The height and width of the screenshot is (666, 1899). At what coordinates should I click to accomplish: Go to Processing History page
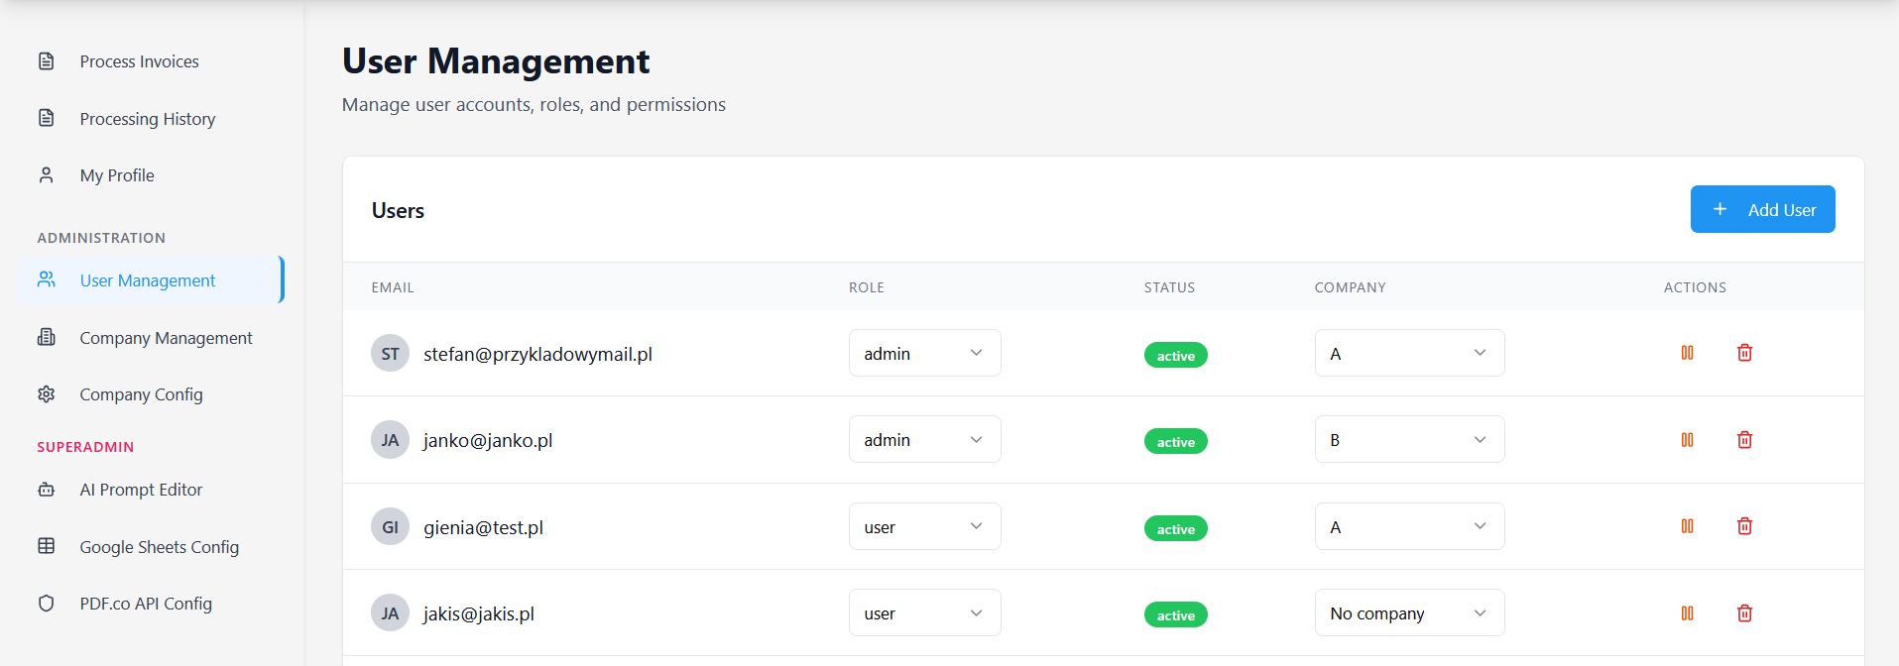coord(147,119)
